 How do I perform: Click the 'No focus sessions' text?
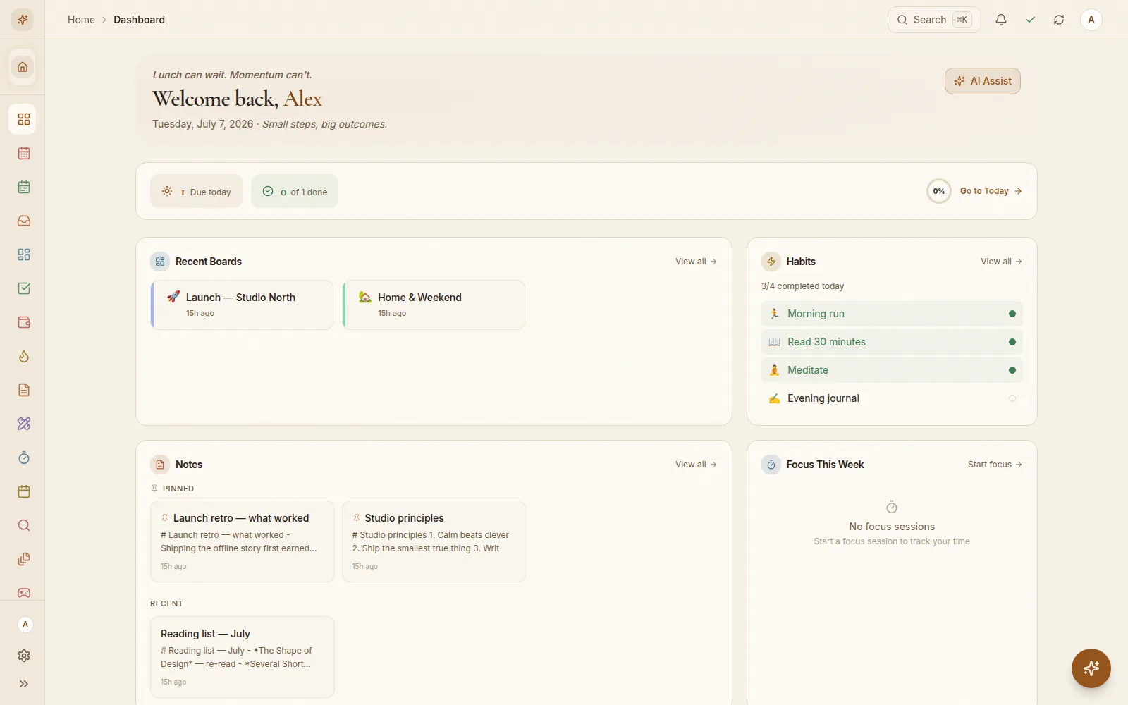892,527
